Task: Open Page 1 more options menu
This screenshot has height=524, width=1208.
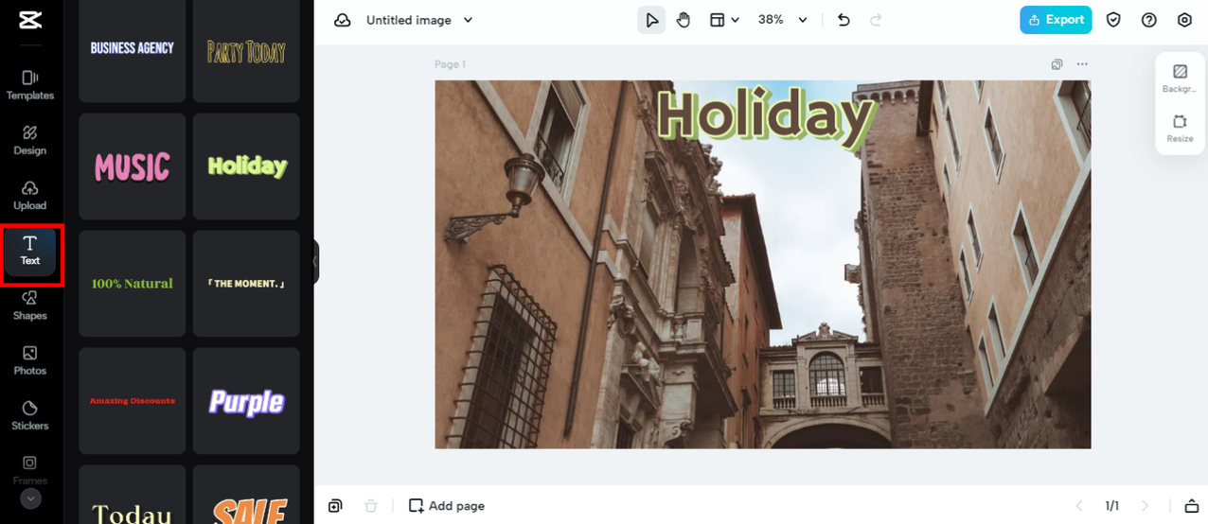Action: (1082, 64)
